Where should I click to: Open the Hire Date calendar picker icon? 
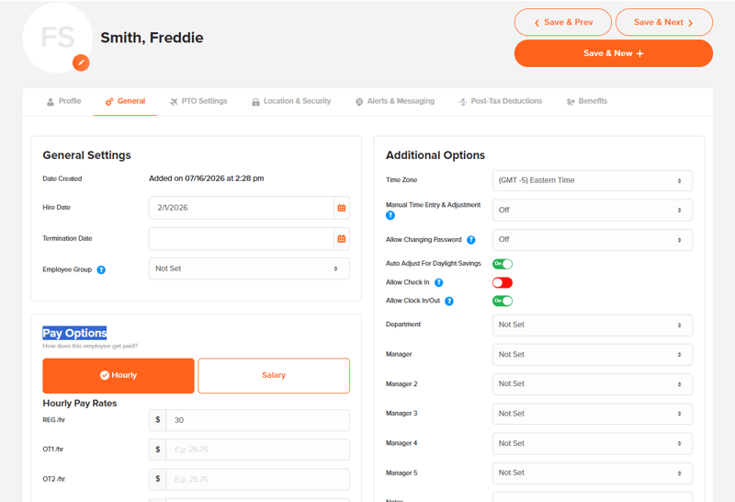(x=342, y=208)
